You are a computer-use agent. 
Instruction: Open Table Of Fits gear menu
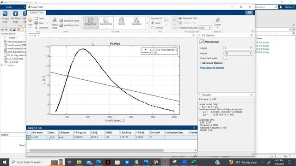(x=194, y=128)
